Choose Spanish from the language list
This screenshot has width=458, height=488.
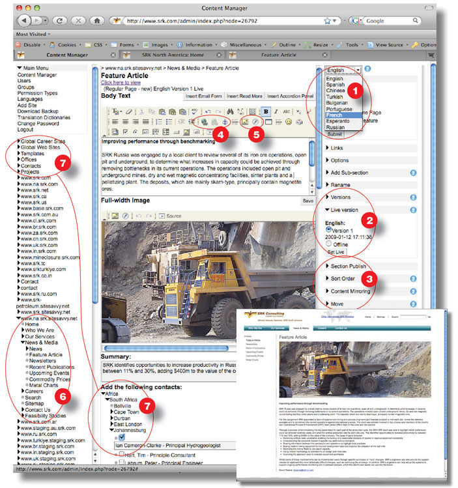(x=335, y=84)
